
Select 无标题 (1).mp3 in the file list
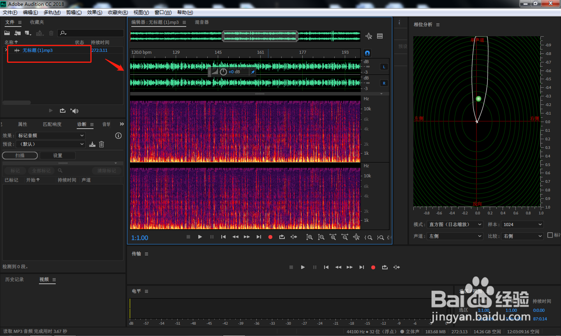coord(37,50)
